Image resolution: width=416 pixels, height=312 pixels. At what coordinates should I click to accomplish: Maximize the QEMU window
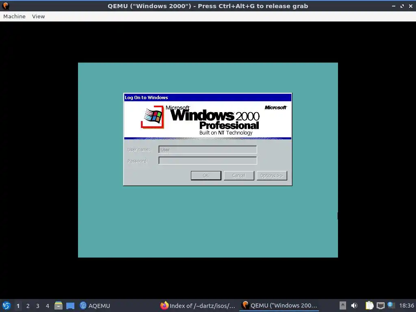click(402, 6)
